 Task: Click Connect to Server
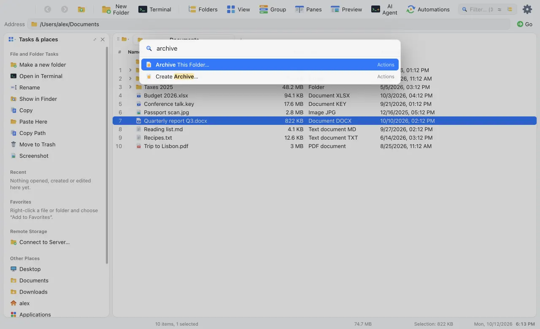pyautogui.click(x=40, y=242)
